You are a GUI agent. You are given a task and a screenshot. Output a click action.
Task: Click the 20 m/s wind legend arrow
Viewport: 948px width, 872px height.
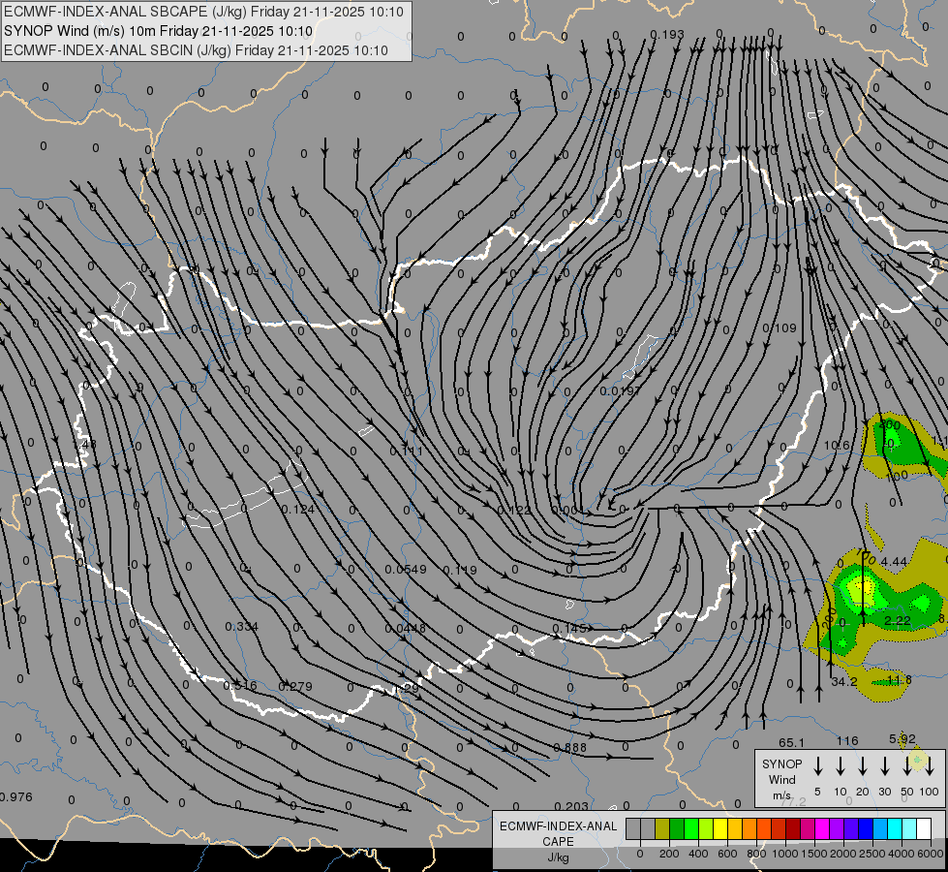pyautogui.click(x=863, y=766)
